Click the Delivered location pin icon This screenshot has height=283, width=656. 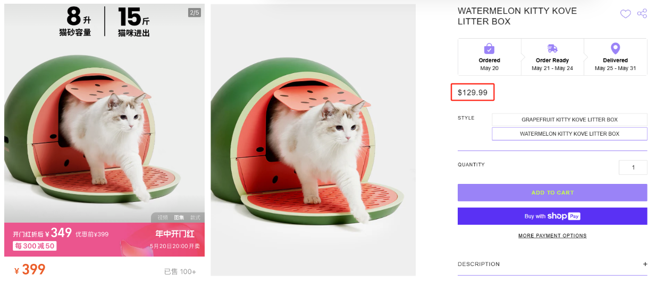tap(615, 49)
